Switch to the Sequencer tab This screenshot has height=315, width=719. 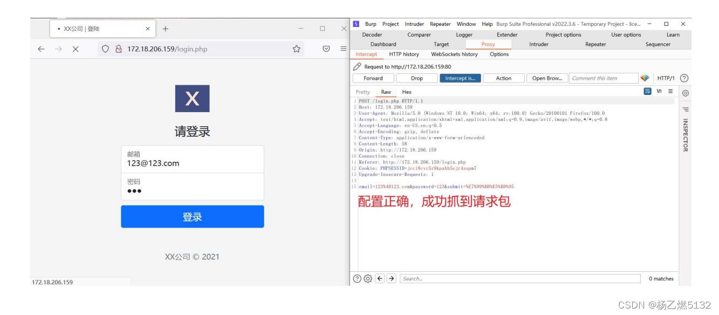click(x=658, y=44)
